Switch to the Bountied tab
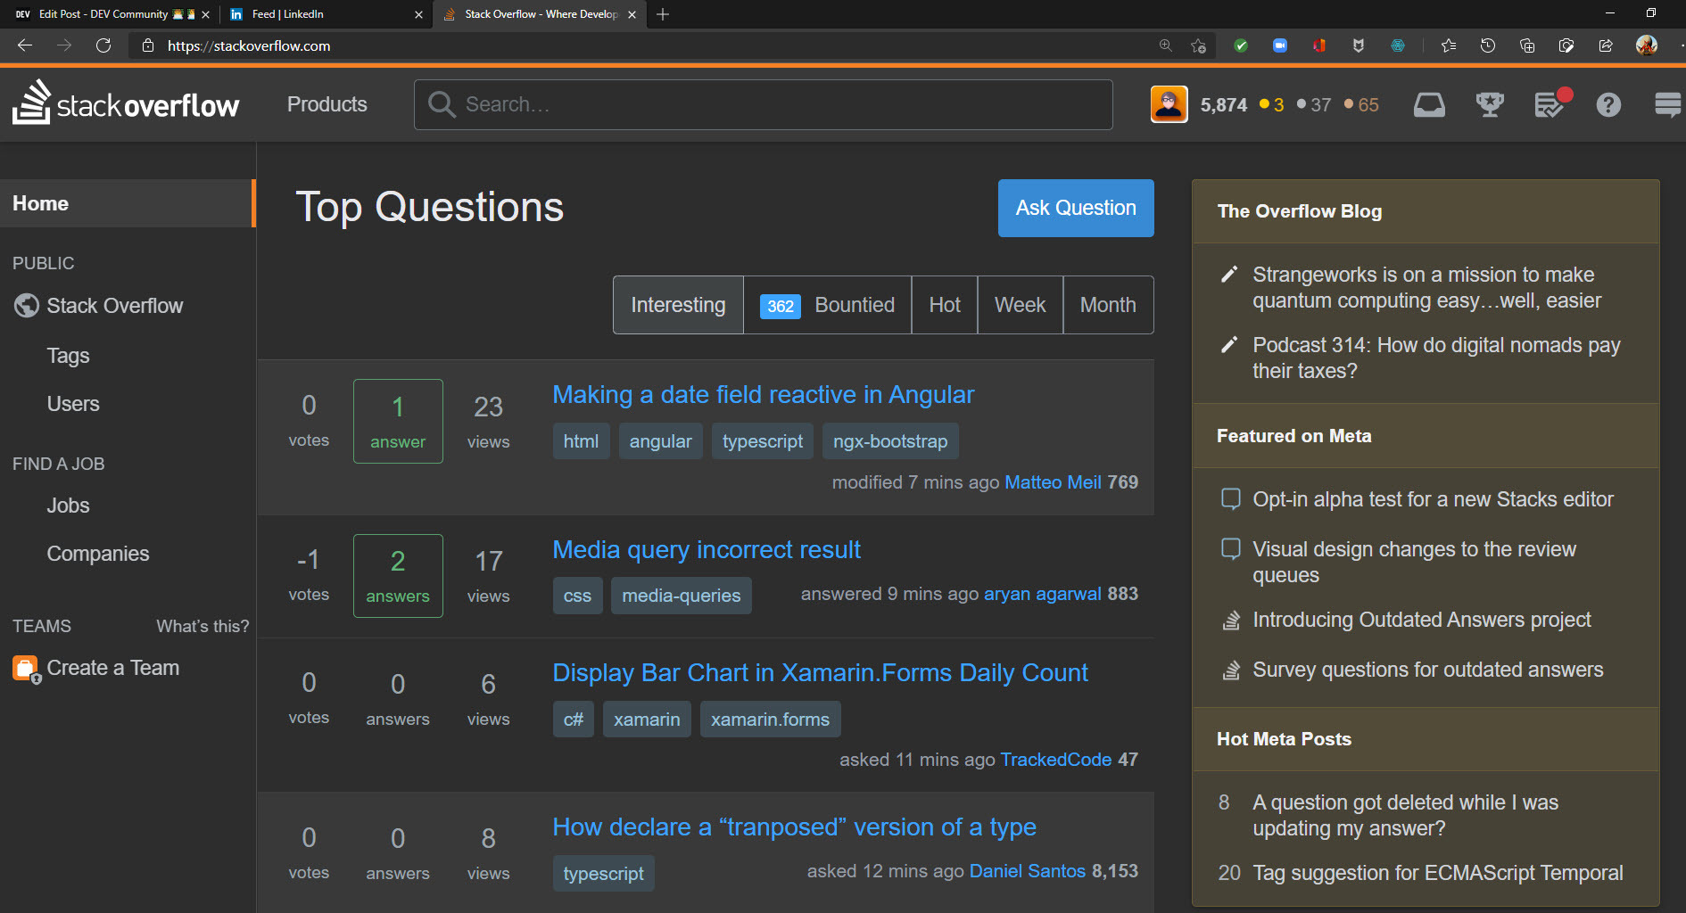The image size is (1686, 913). pyautogui.click(x=827, y=305)
